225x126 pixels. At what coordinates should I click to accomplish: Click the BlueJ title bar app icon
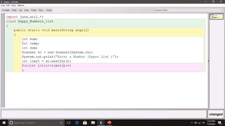(x=1, y=2)
